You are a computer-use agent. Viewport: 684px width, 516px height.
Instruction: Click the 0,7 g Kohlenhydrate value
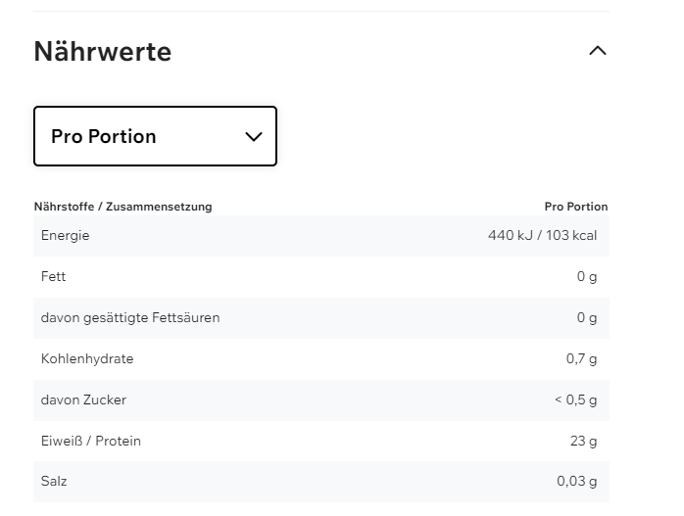coord(581,359)
